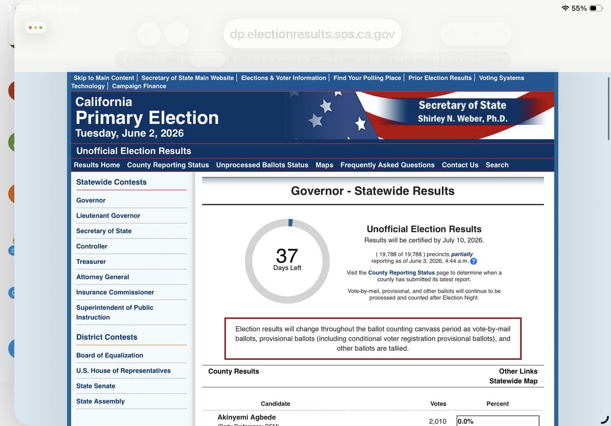Open County Results link above table
The width and height of the screenshot is (611, 426).
coord(234,371)
